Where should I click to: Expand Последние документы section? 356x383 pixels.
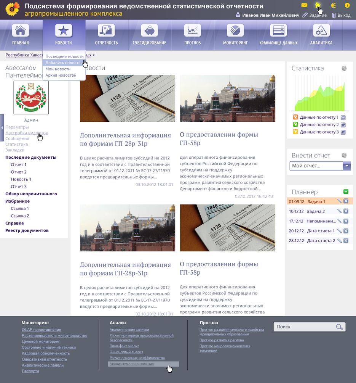31,157
